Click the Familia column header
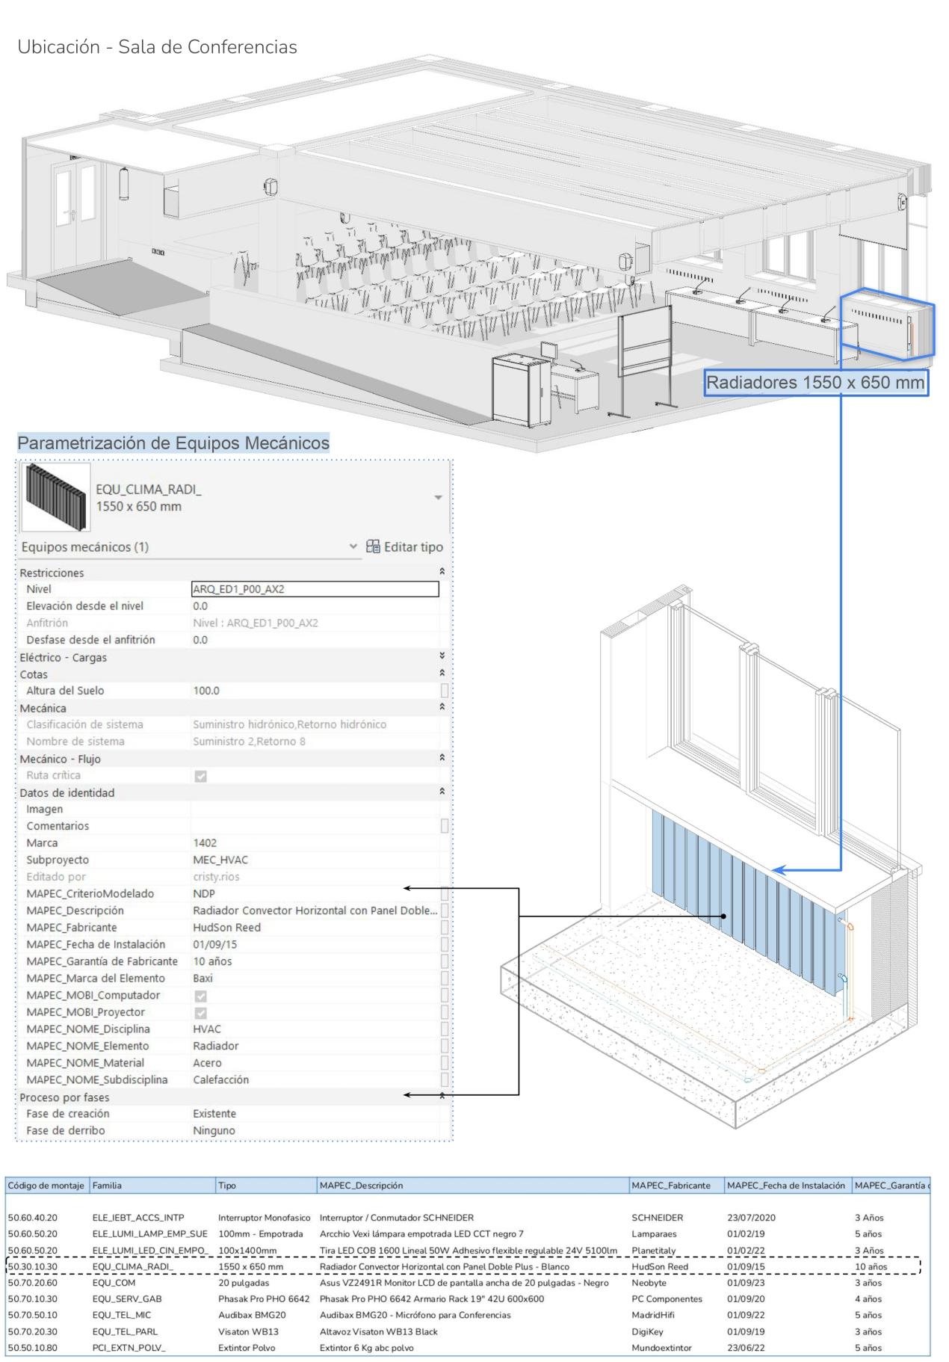This screenshot has width=949, height=1362. pyautogui.click(x=152, y=1186)
